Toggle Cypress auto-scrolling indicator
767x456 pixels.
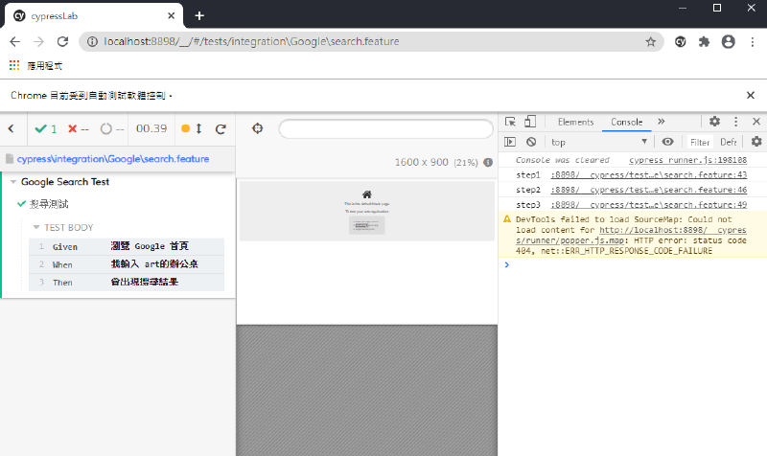click(192, 129)
